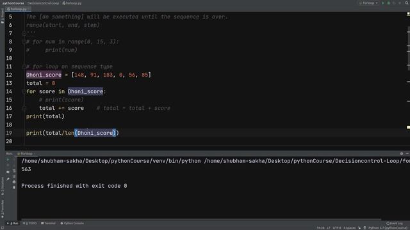The height and width of the screenshot is (230, 410).
Task: Start debugging with the bug icon
Action: click(x=389, y=3)
